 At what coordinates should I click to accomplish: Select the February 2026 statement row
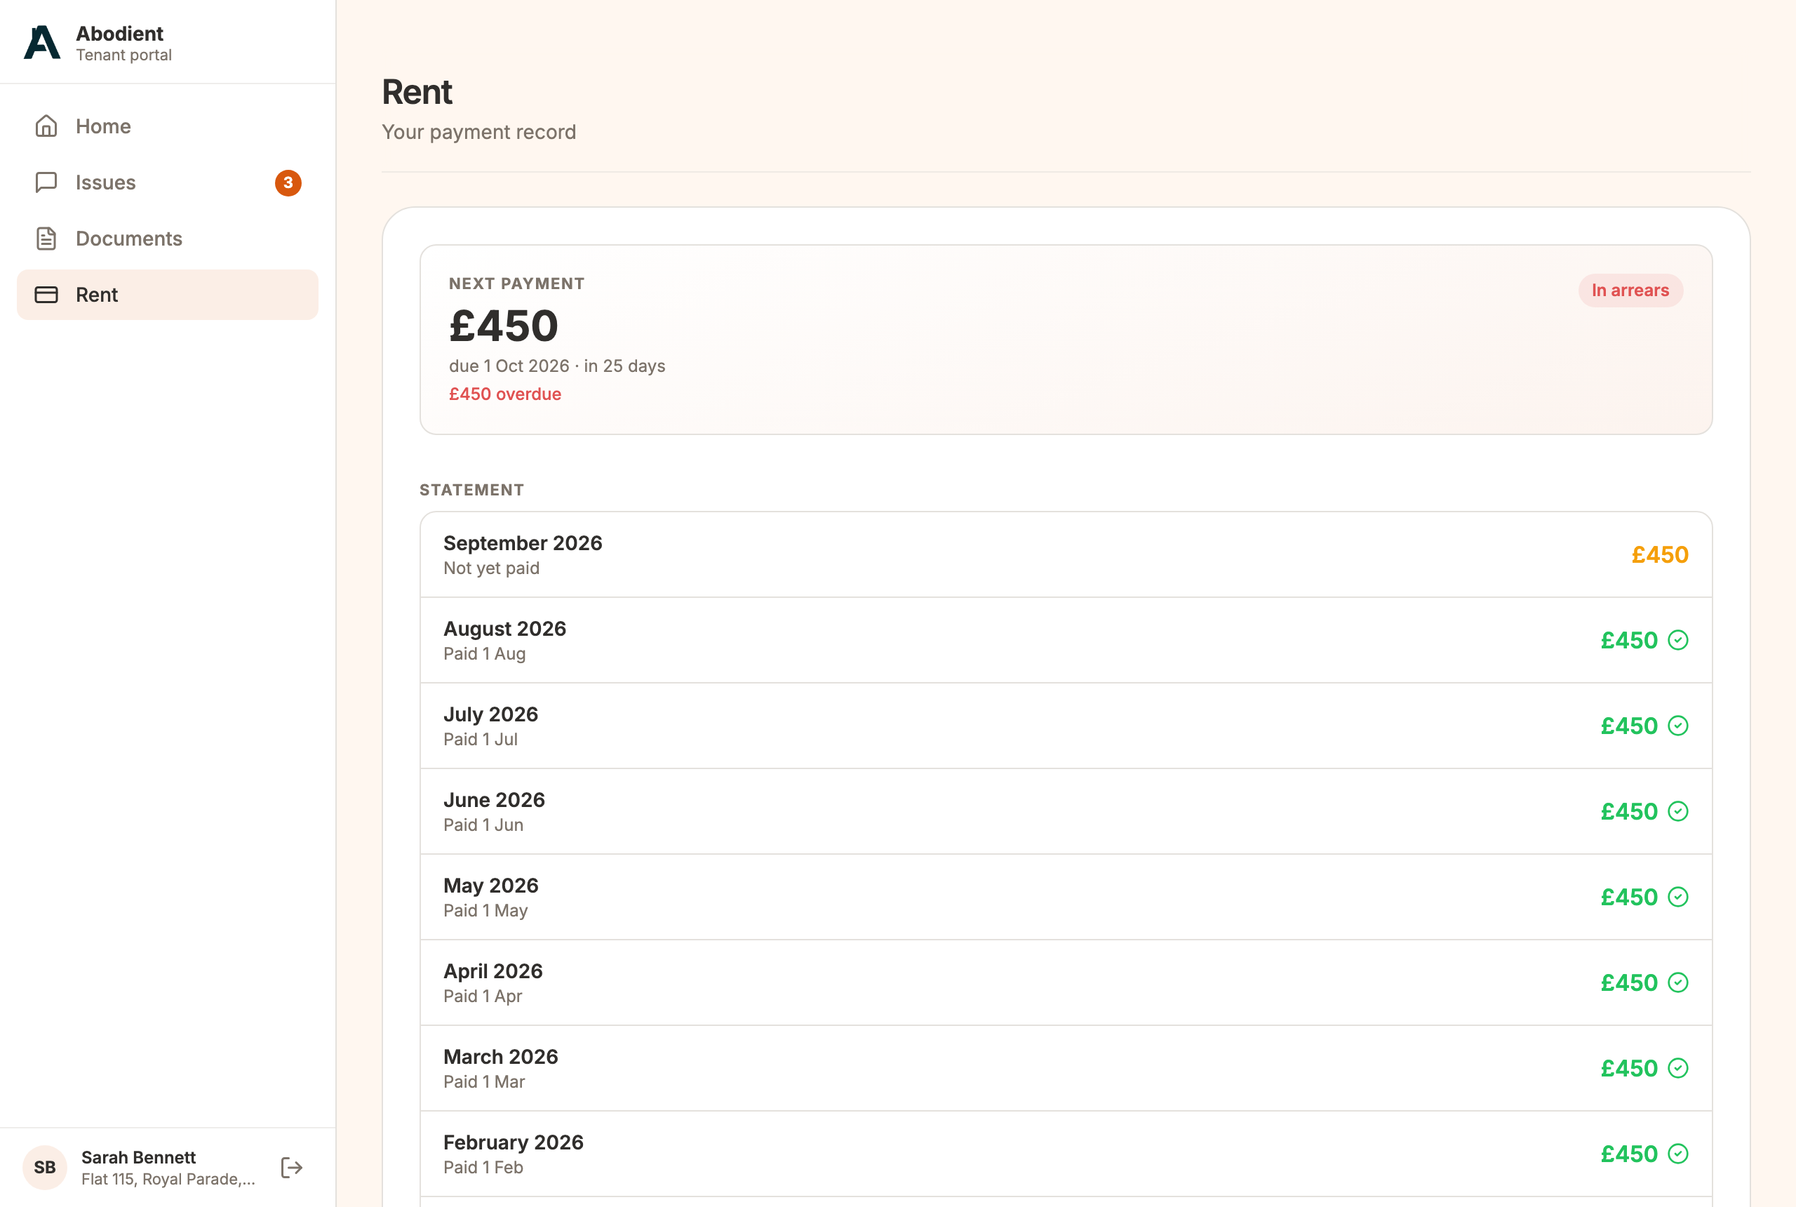[x=1066, y=1154]
